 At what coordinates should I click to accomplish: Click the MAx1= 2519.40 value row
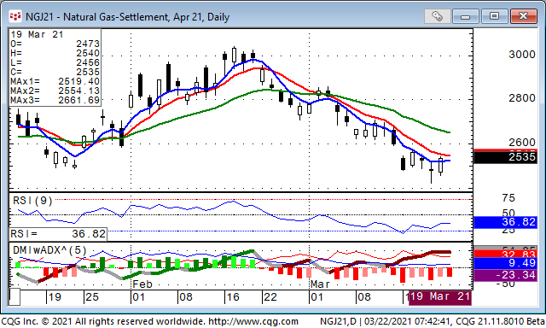click(55, 81)
